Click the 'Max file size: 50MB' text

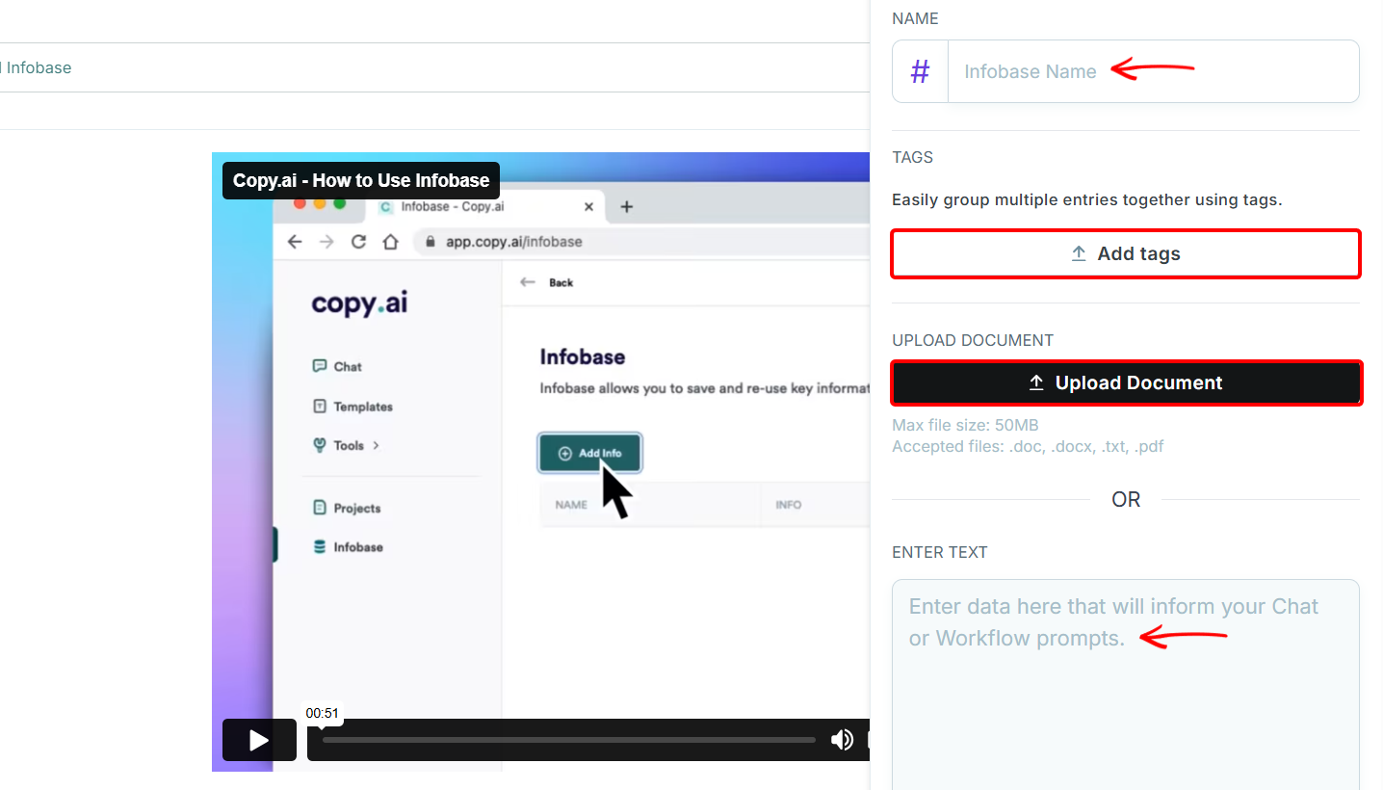coord(965,425)
